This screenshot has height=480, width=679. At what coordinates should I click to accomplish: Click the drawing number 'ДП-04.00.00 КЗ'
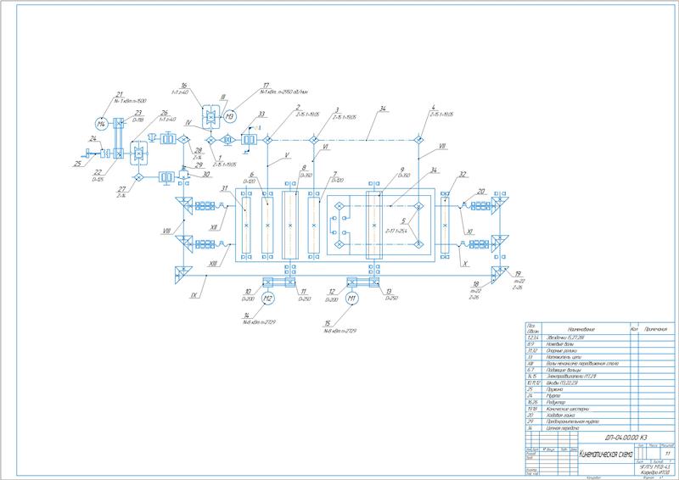point(626,438)
